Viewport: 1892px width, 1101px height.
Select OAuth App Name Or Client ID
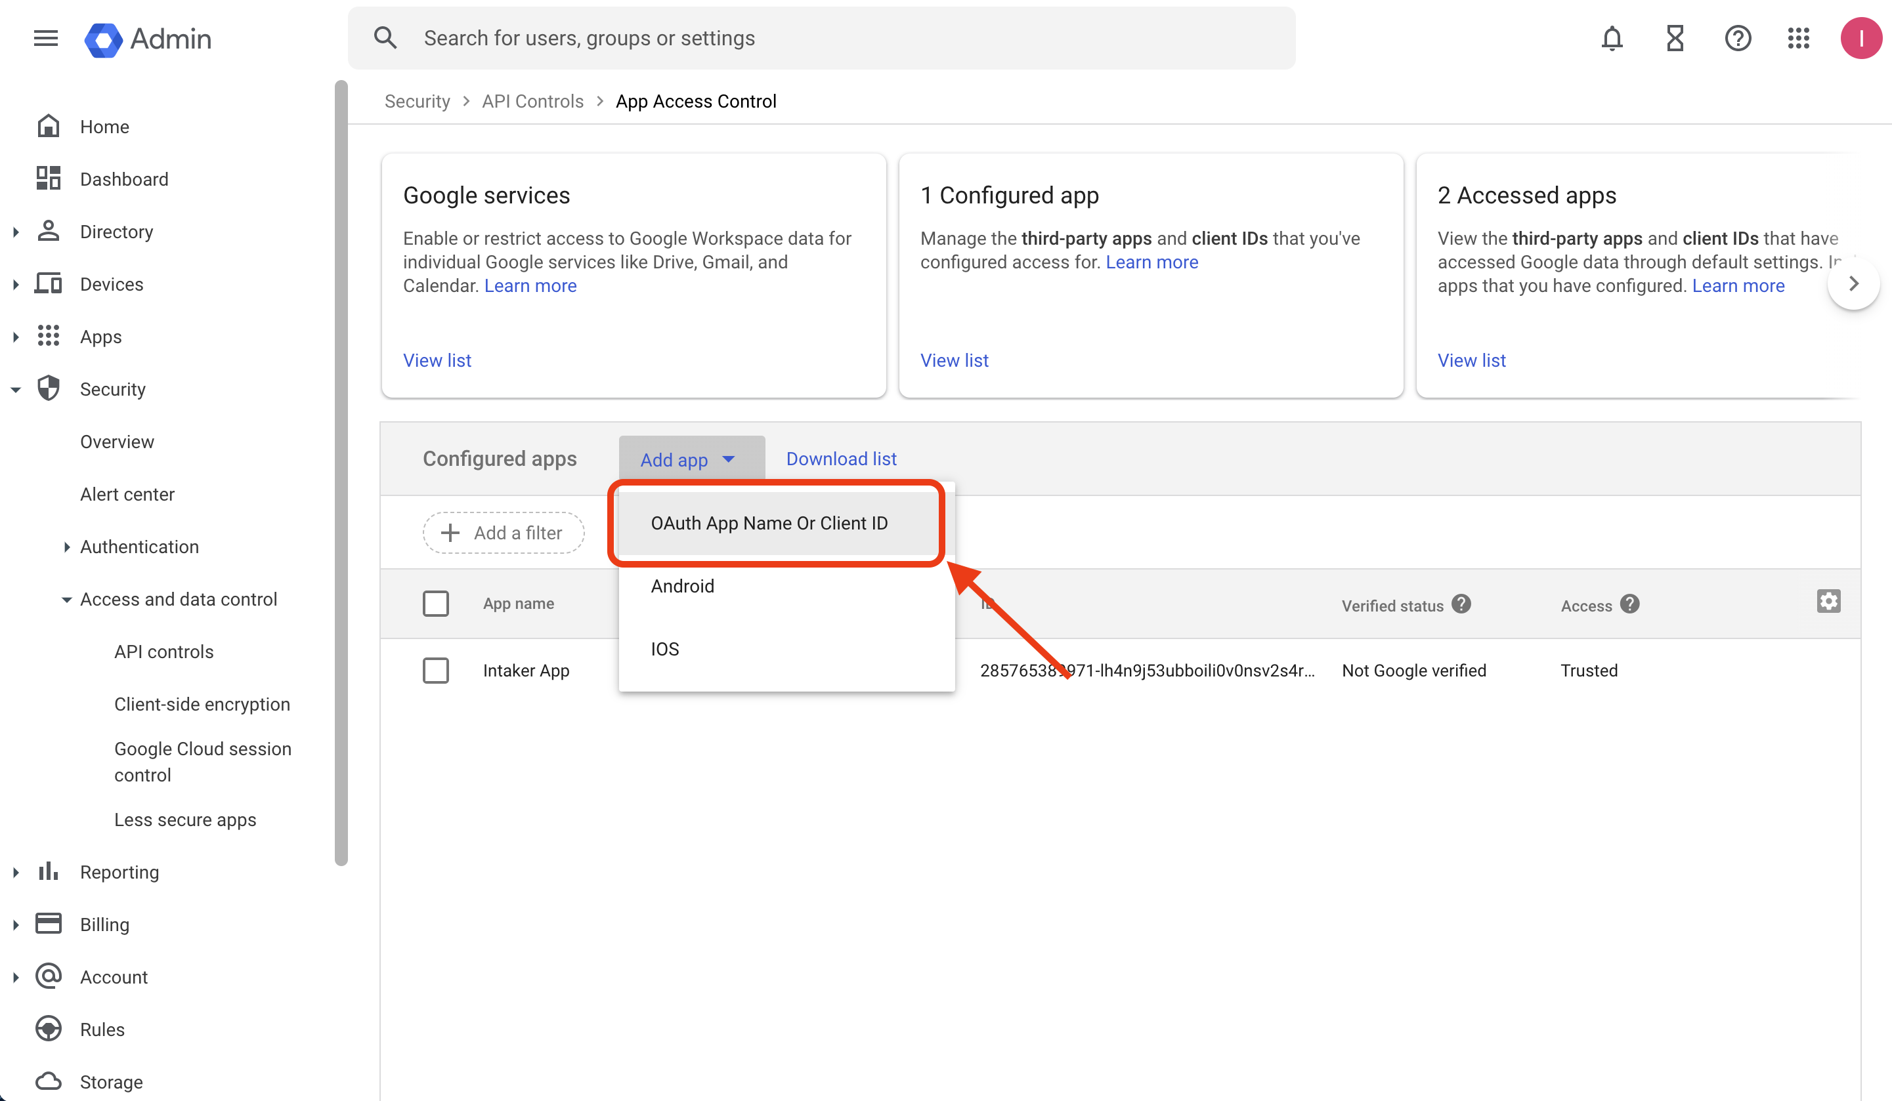tap(769, 523)
